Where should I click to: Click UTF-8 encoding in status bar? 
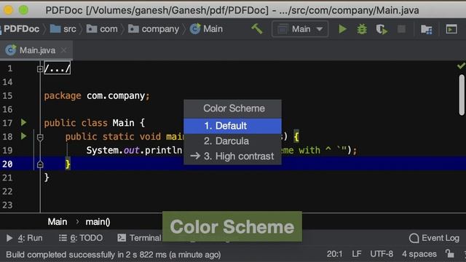pos(382,254)
